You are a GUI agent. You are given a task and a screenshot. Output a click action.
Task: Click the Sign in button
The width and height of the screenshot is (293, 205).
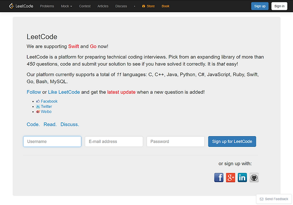point(279,6)
